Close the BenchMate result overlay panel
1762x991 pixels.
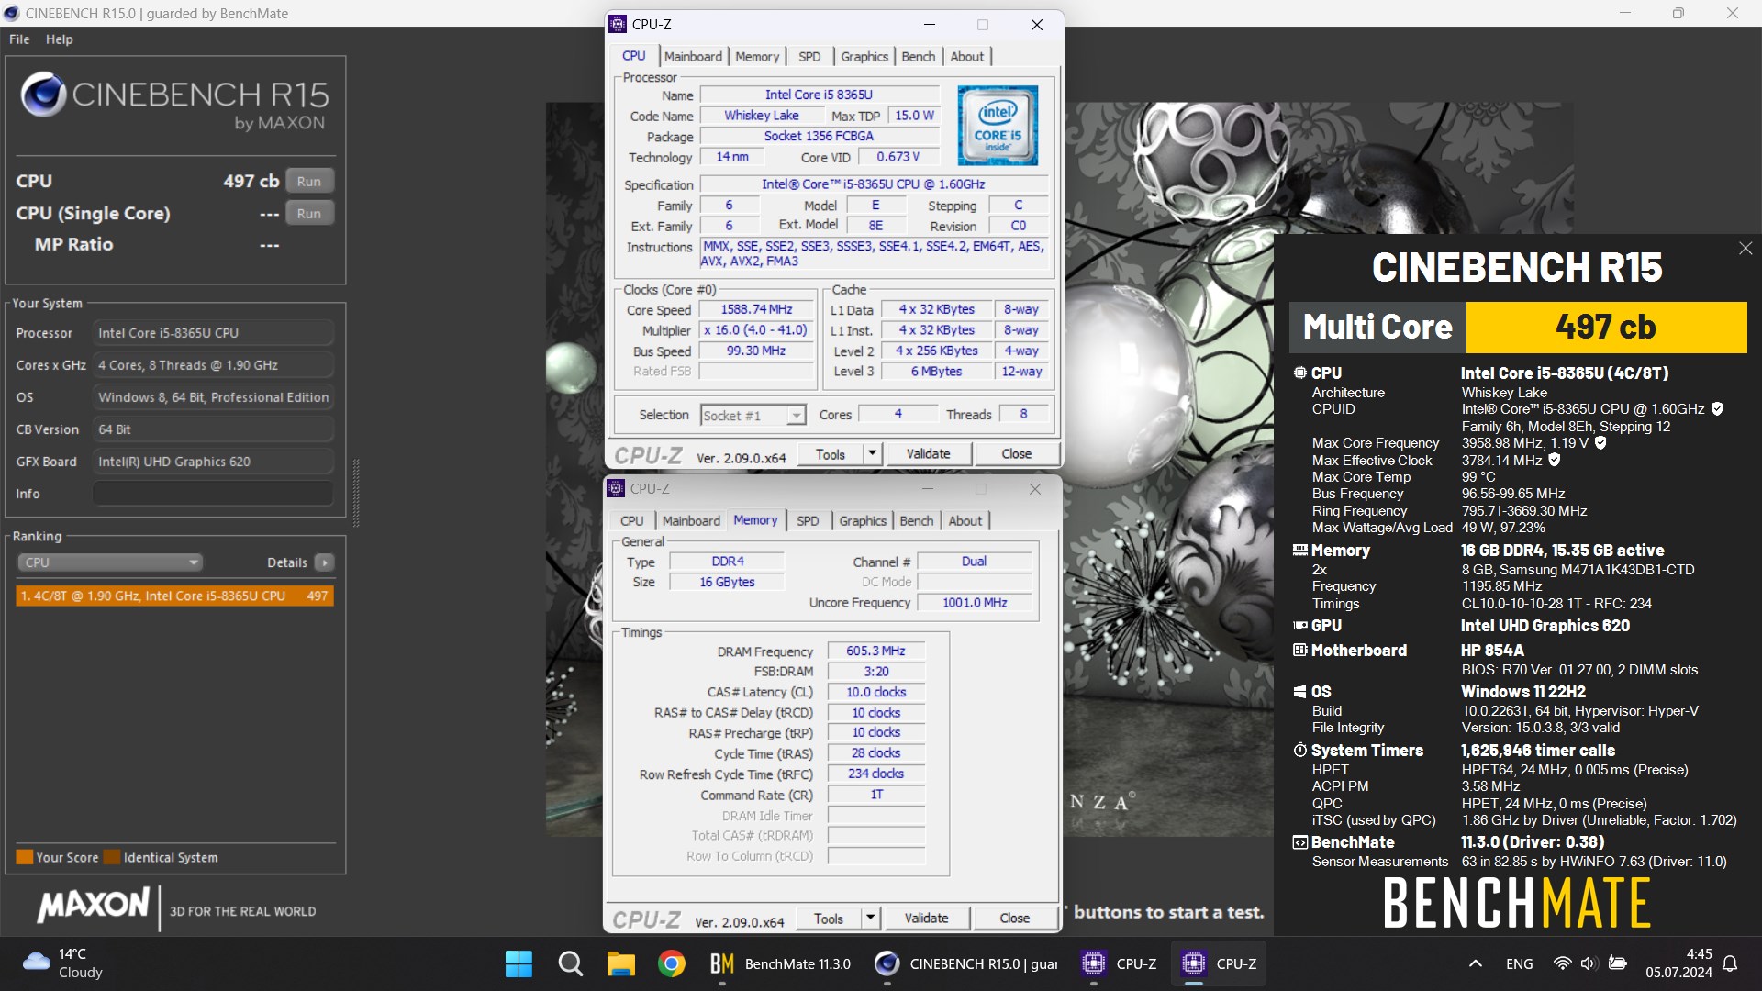1745,249
